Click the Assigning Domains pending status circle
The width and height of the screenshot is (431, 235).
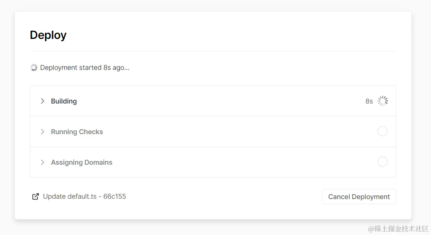coord(382,162)
